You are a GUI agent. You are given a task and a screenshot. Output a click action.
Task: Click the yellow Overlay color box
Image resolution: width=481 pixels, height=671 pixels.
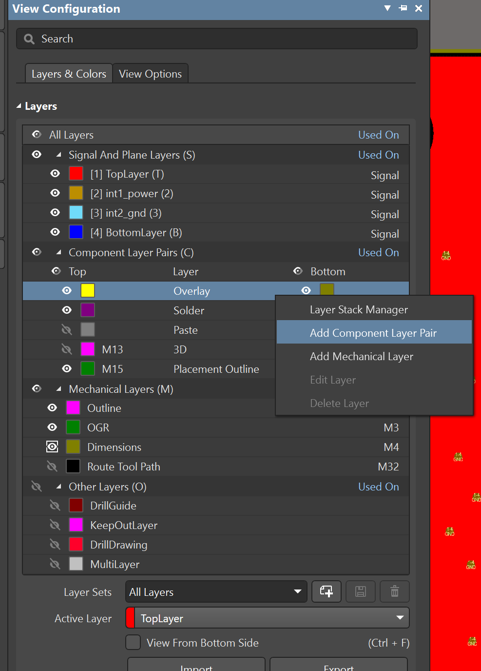pos(87,290)
